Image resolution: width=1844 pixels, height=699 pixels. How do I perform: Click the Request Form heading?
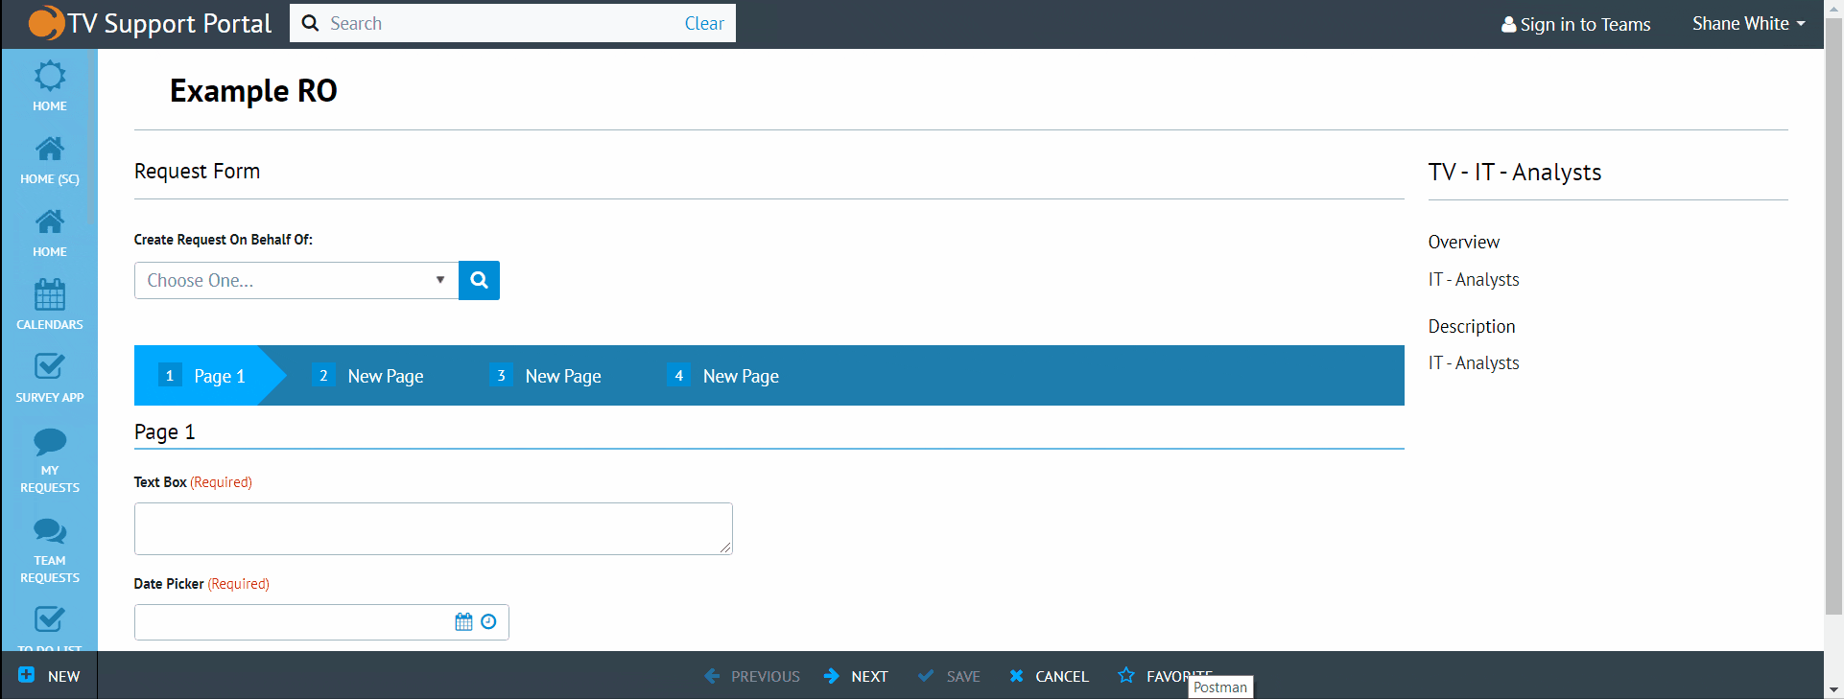[197, 172]
